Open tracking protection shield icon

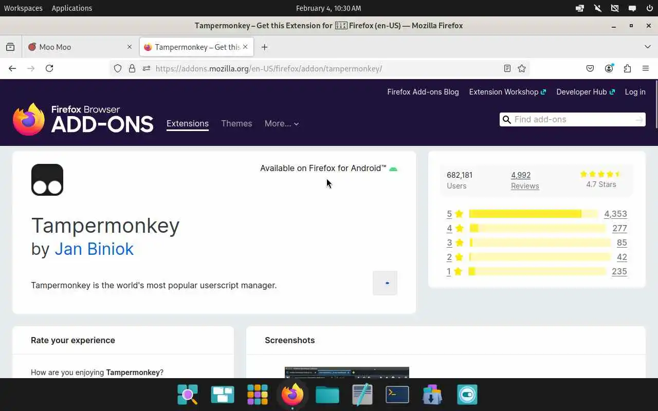[x=118, y=68]
